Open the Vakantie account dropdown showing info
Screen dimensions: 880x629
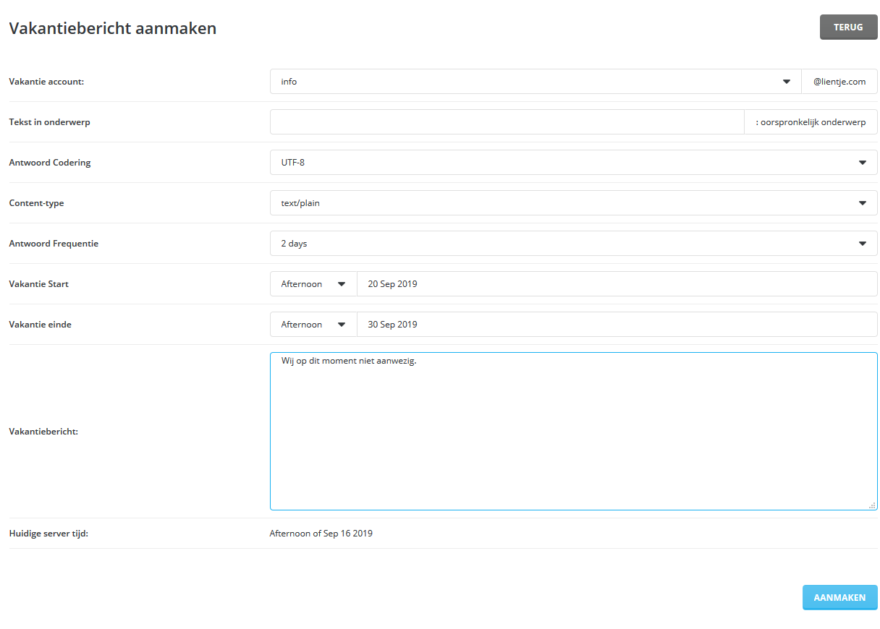pos(536,82)
